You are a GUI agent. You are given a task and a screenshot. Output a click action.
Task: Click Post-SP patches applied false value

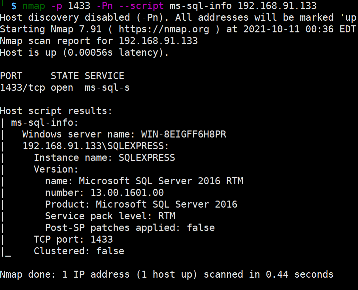(201, 228)
